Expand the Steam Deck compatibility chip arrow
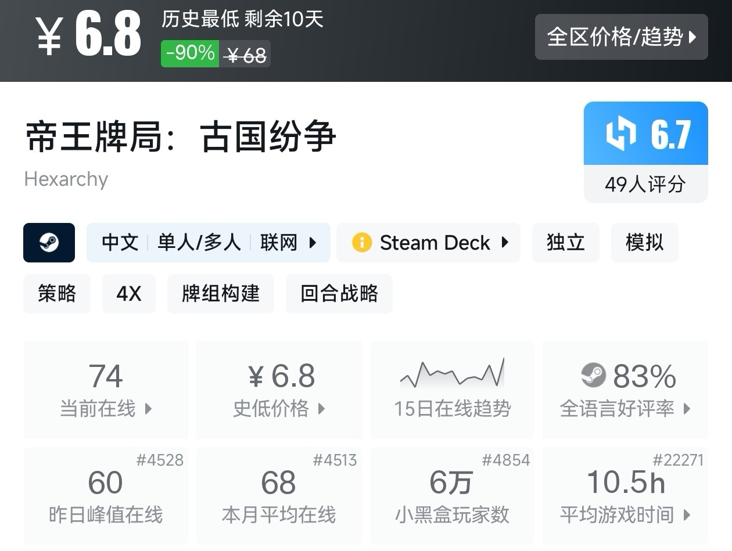 tap(505, 243)
